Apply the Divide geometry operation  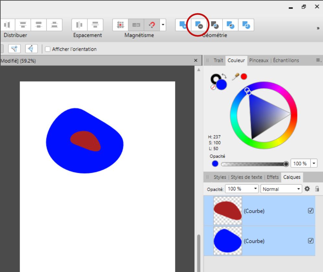pyautogui.click(x=246, y=25)
